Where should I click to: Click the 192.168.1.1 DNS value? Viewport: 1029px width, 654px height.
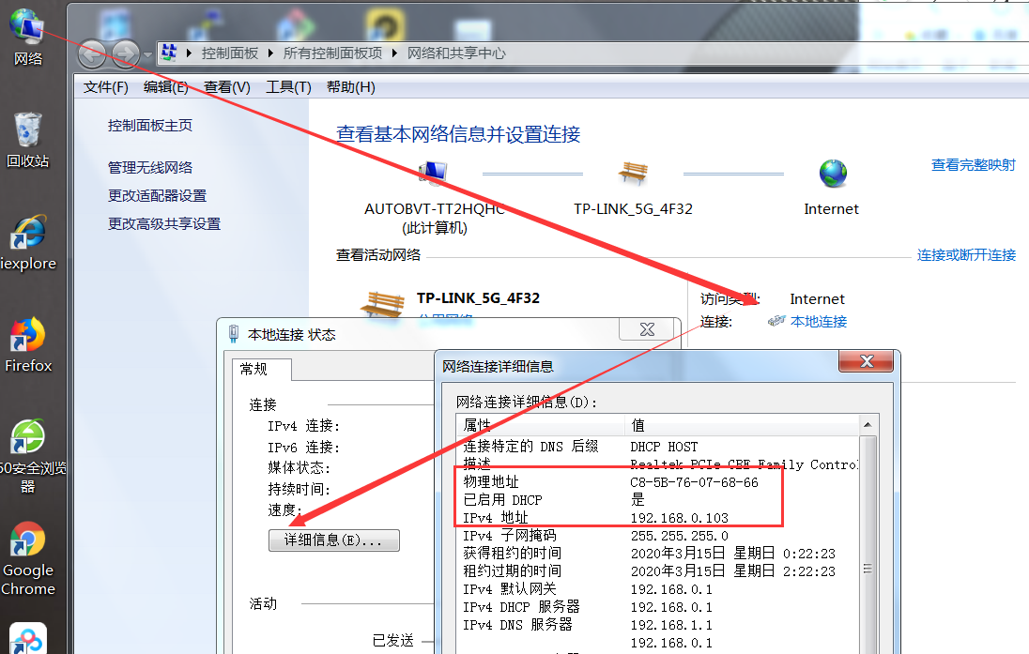[671, 625]
